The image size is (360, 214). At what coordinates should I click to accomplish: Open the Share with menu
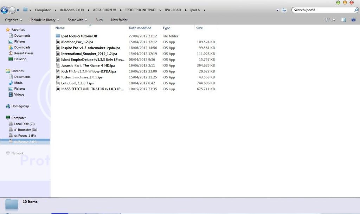click(77, 20)
